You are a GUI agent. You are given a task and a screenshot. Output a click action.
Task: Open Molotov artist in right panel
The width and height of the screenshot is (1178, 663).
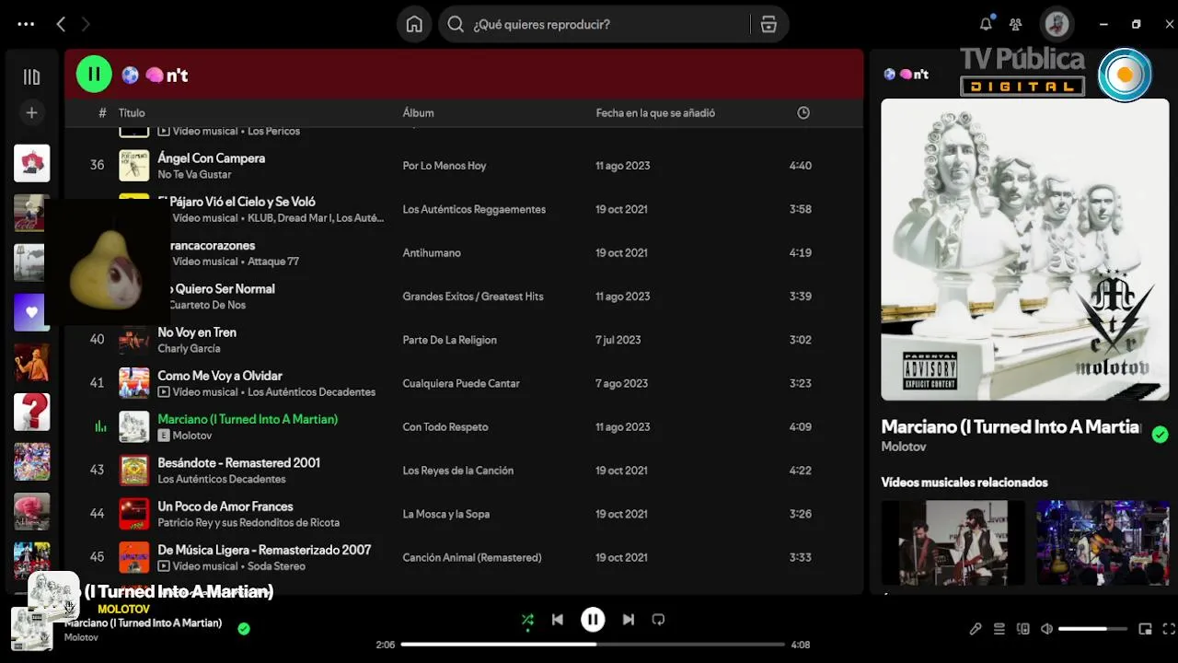pyautogui.click(x=904, y=447)
